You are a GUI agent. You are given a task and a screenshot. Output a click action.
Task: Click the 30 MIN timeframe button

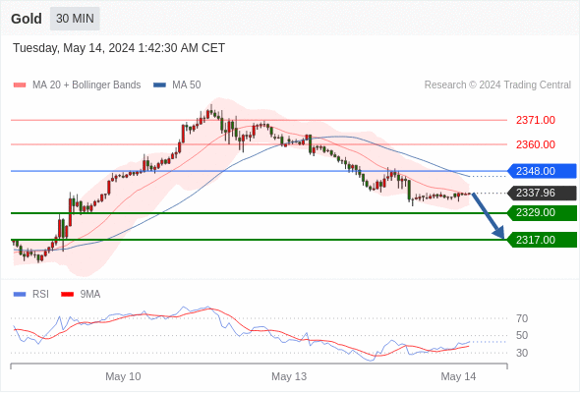point(75,19)
